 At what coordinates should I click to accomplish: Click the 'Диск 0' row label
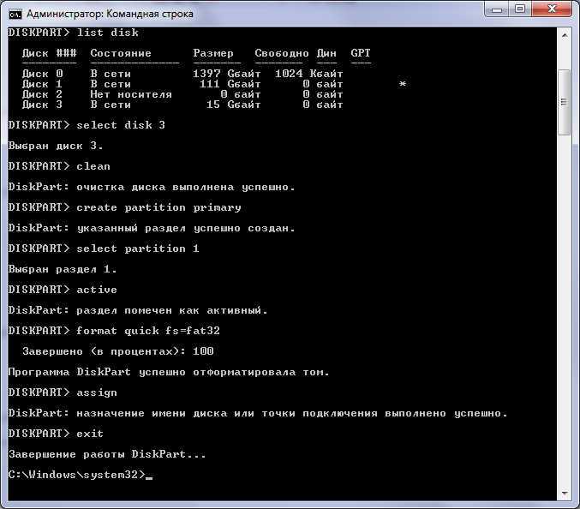42,74
